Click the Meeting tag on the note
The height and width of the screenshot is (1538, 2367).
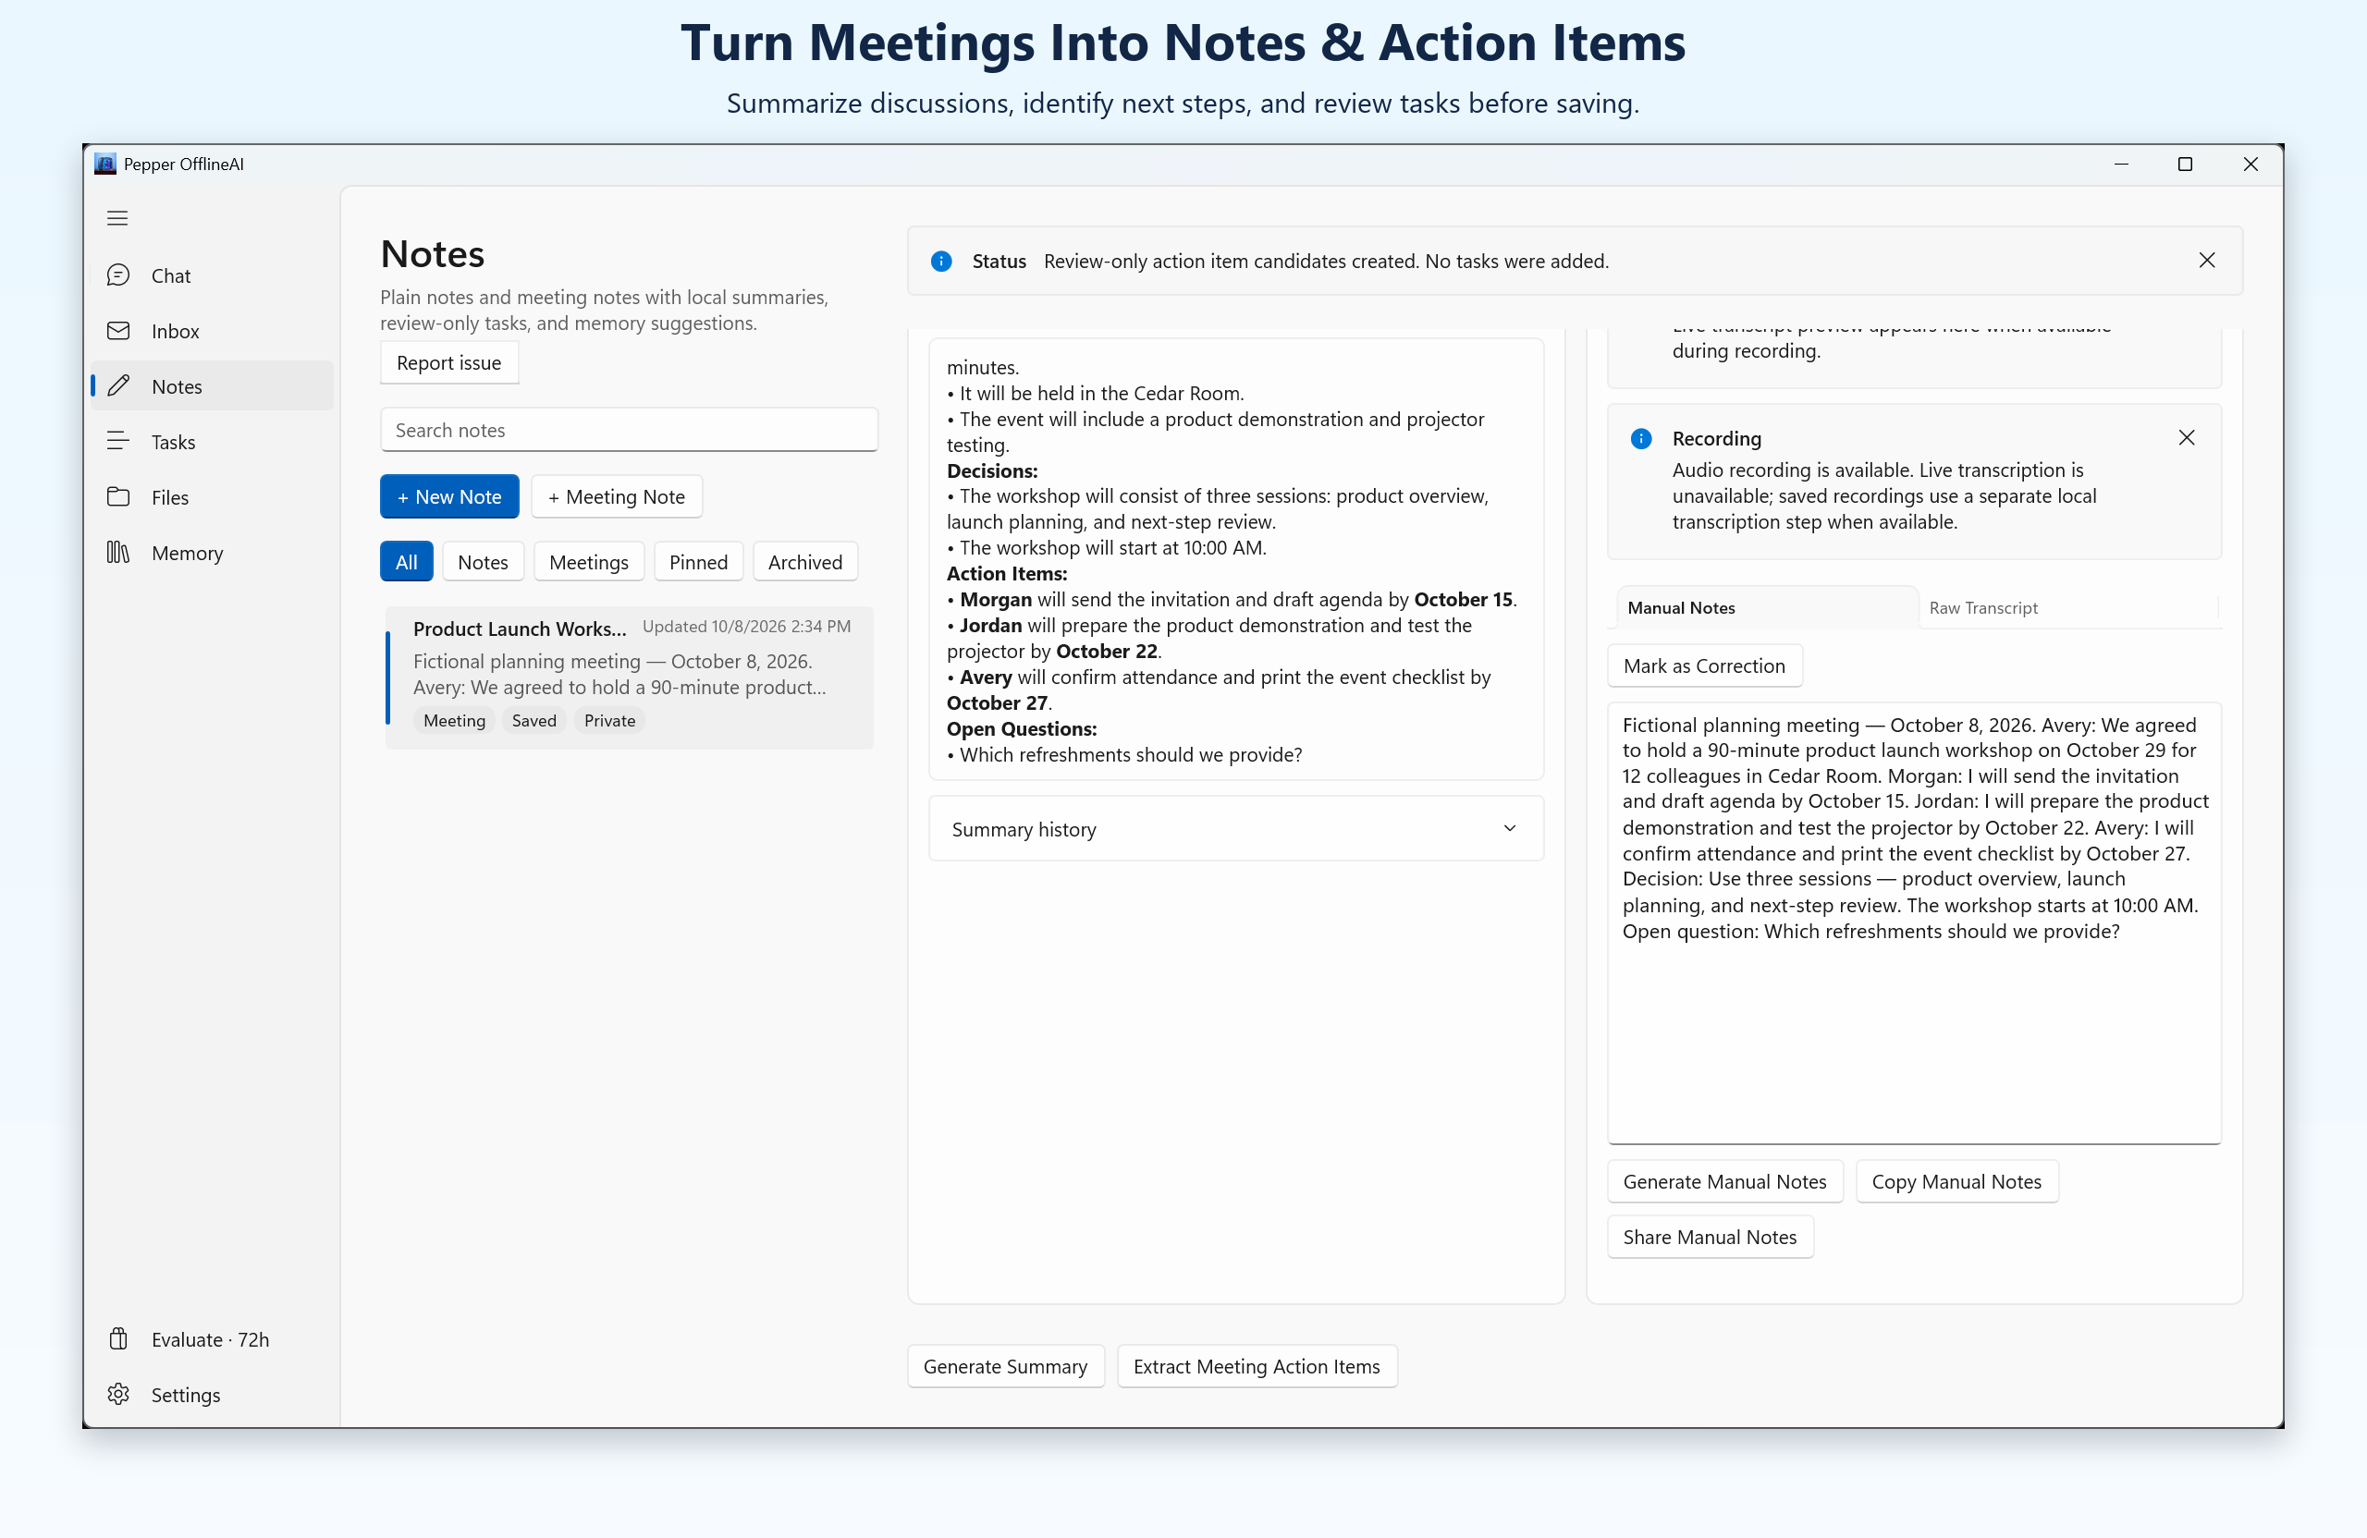click(x=455, y=721)
